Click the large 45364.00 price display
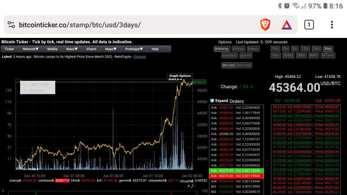Viewport: 347px width, 195px height. point(294,88)
